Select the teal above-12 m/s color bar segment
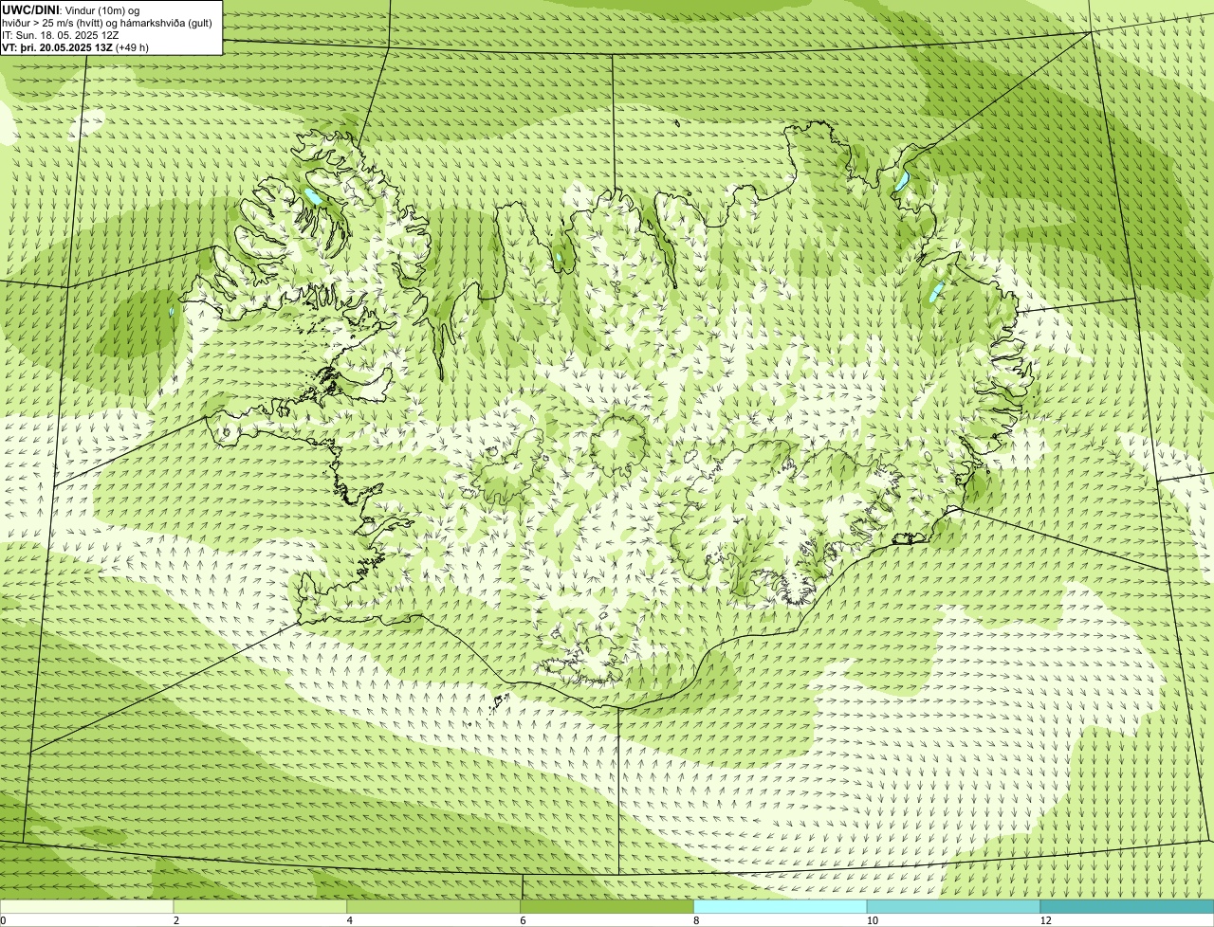The width and height of the screenshot is (1214, 927). click(x=1127, y=906)
